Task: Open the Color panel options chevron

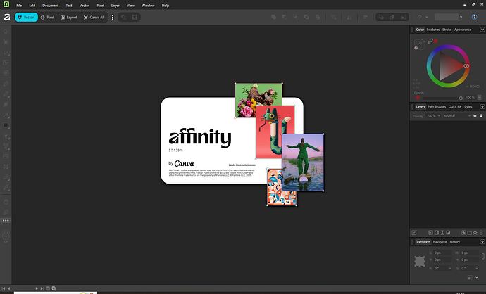Action: (x=482, y=30)
